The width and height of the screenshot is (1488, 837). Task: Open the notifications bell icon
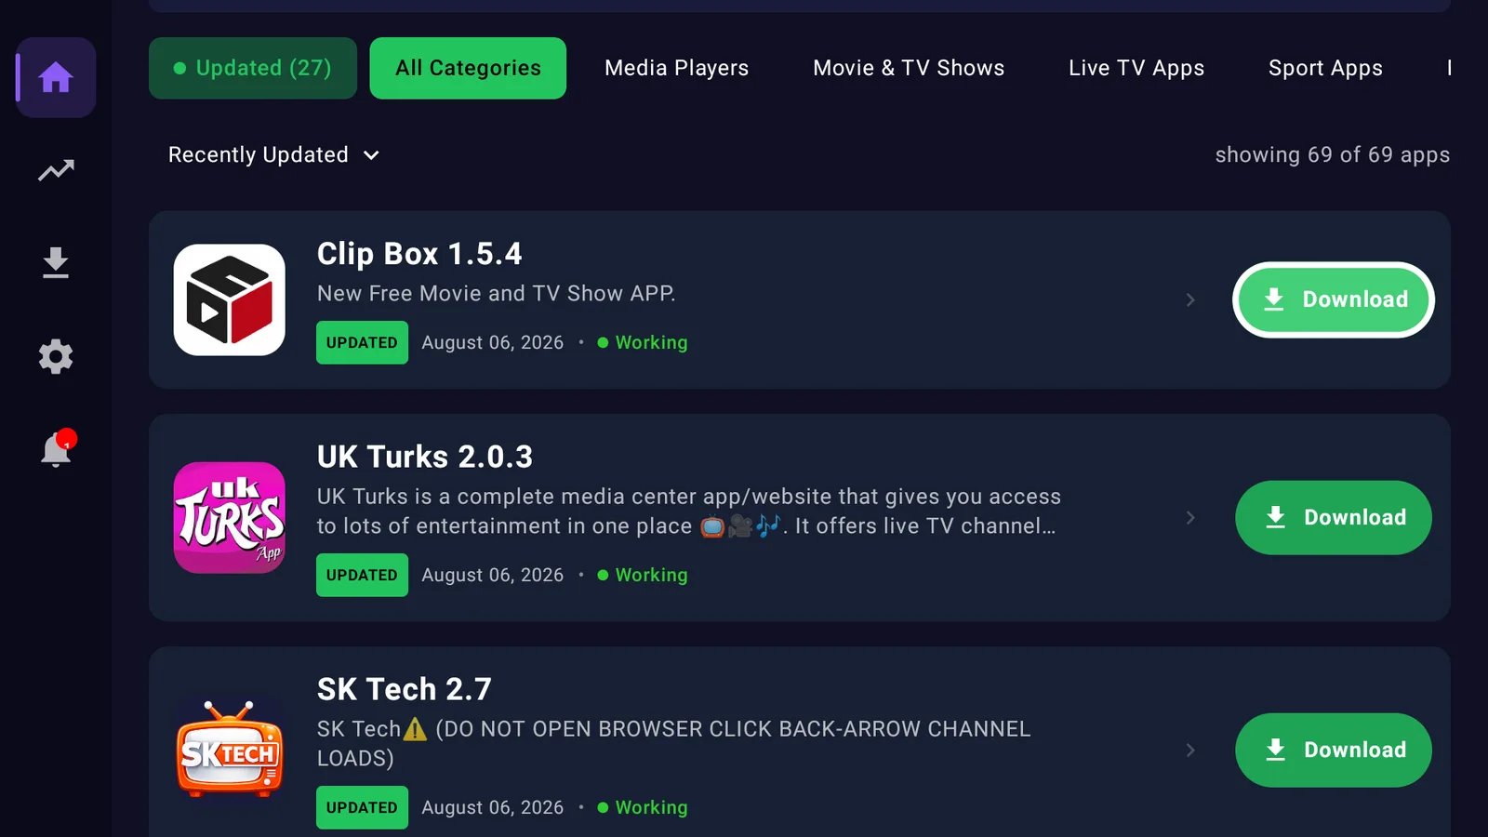click(57, 448)
